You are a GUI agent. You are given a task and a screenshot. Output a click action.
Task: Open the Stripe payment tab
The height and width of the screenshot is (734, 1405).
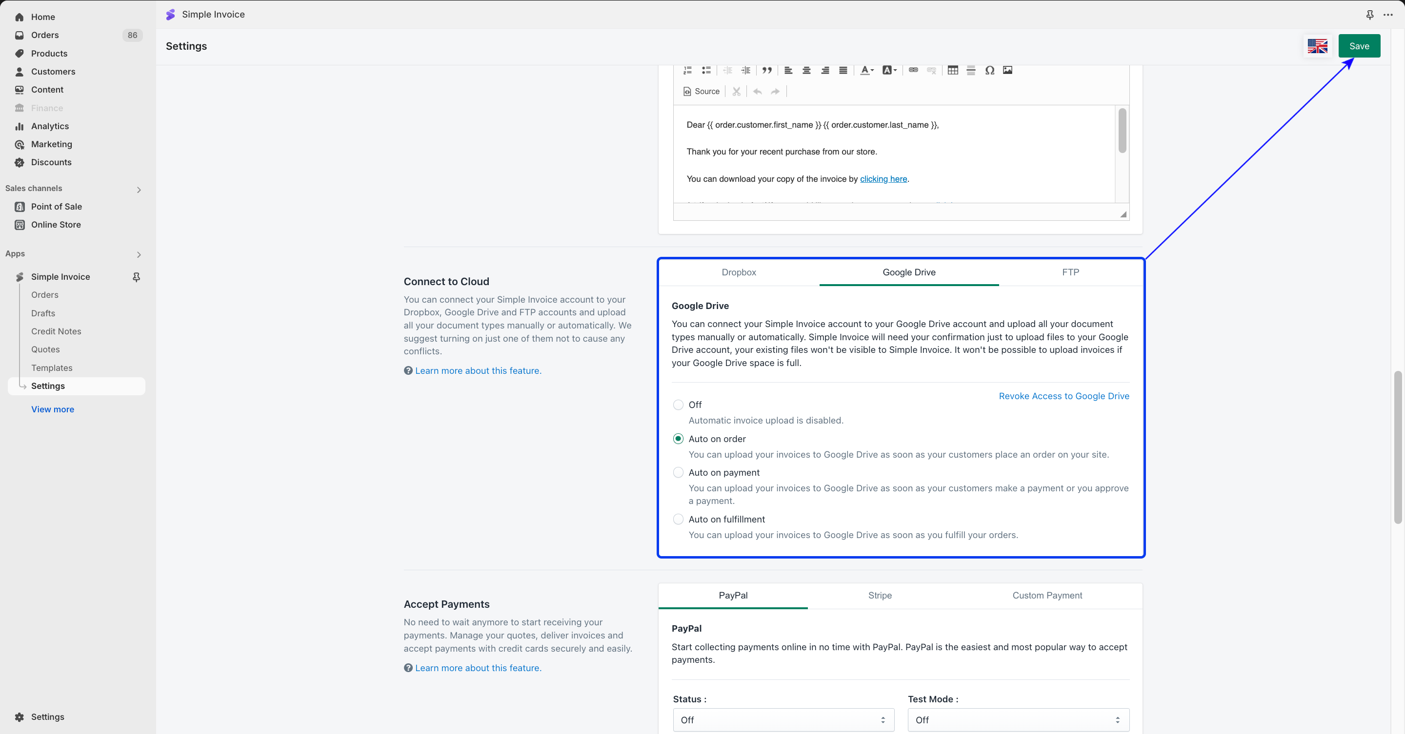[x=879, y=596]
